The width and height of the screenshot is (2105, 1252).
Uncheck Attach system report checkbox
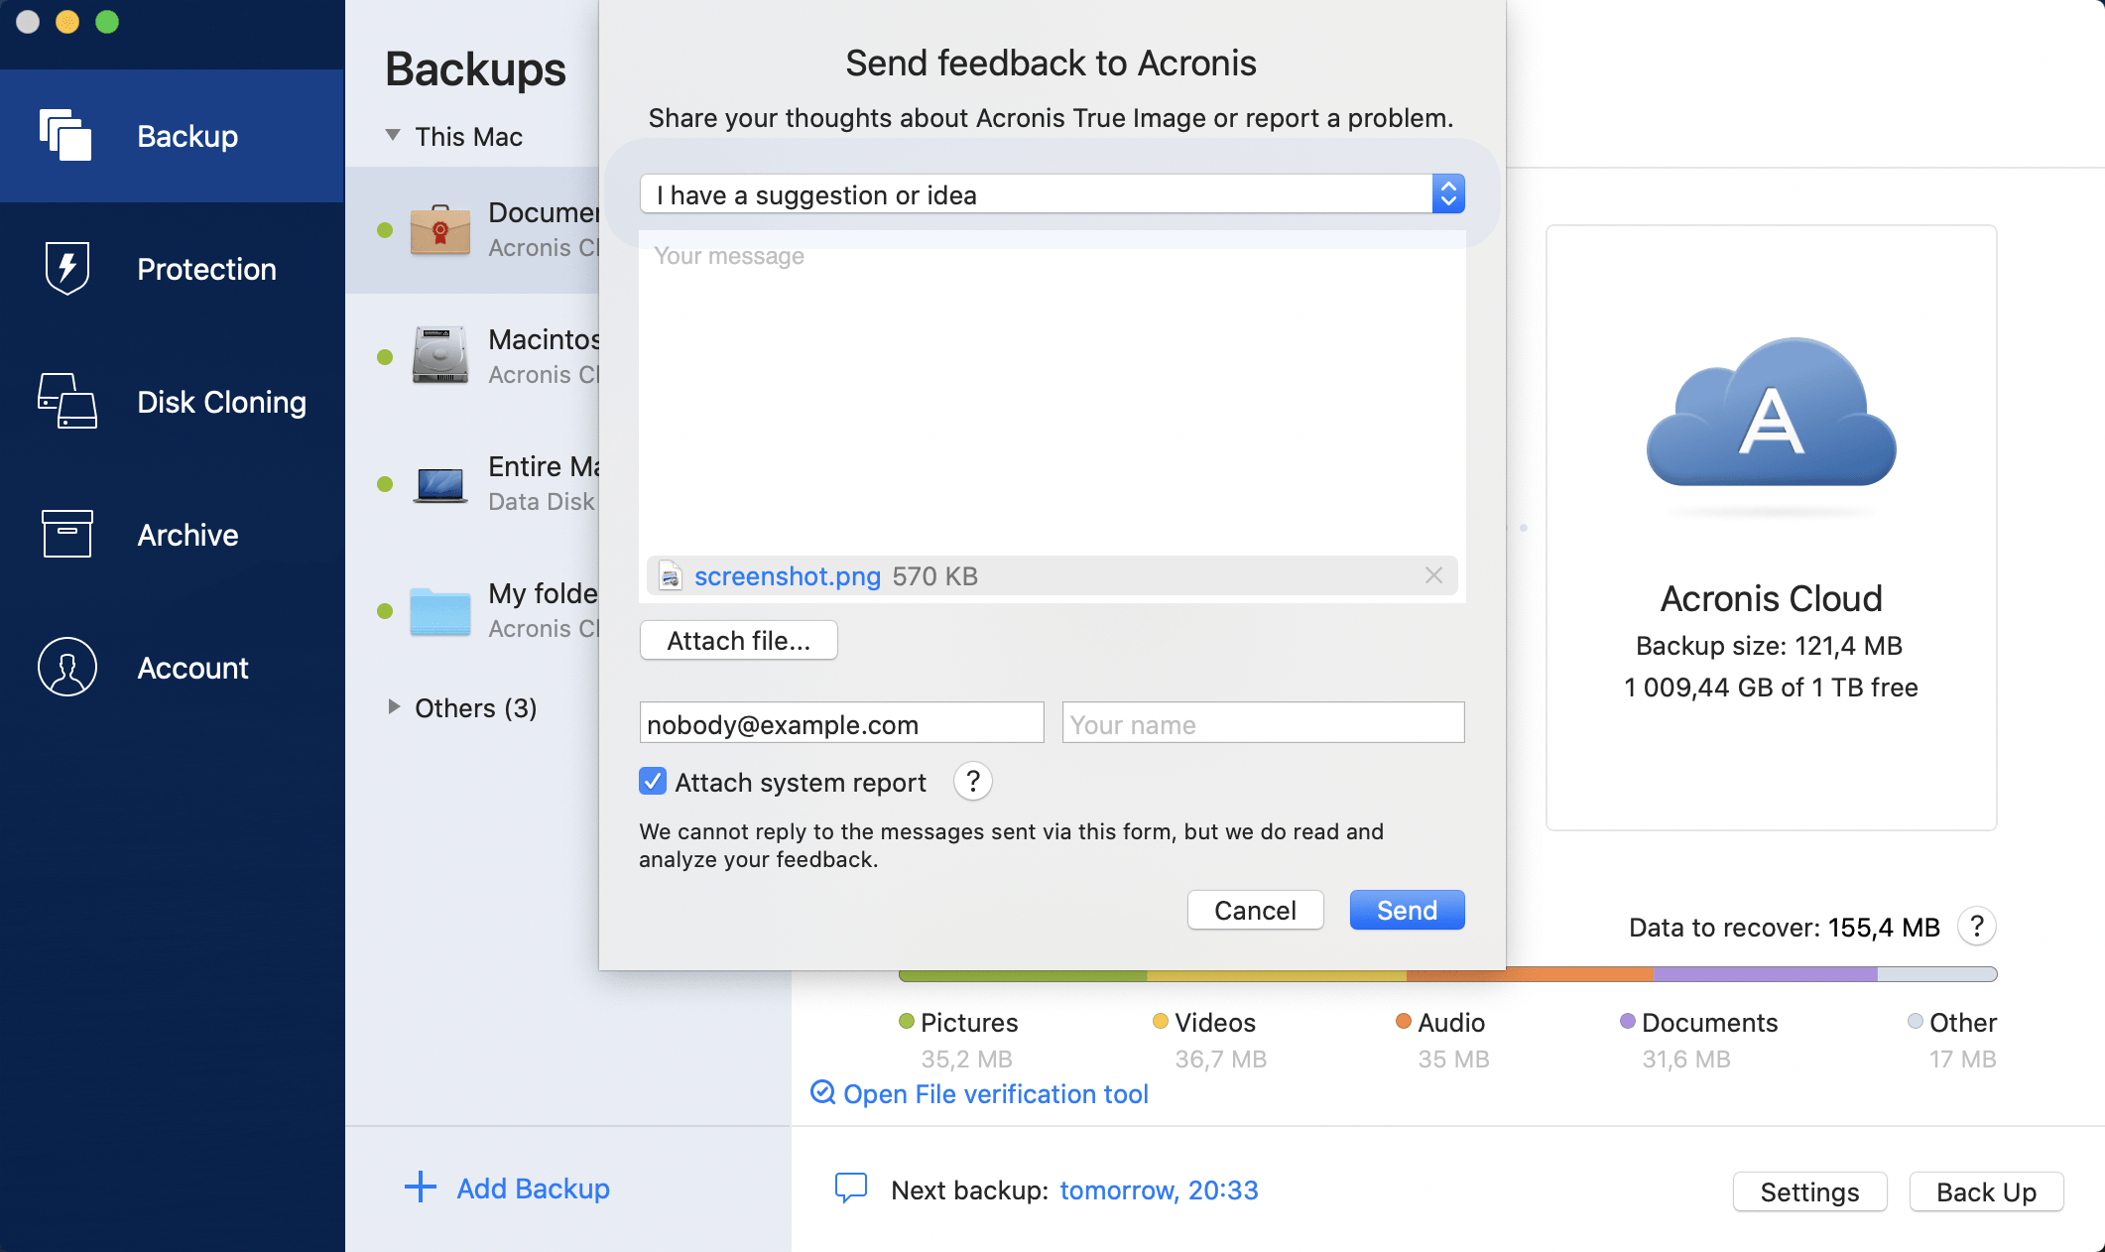tap(653, 782)
